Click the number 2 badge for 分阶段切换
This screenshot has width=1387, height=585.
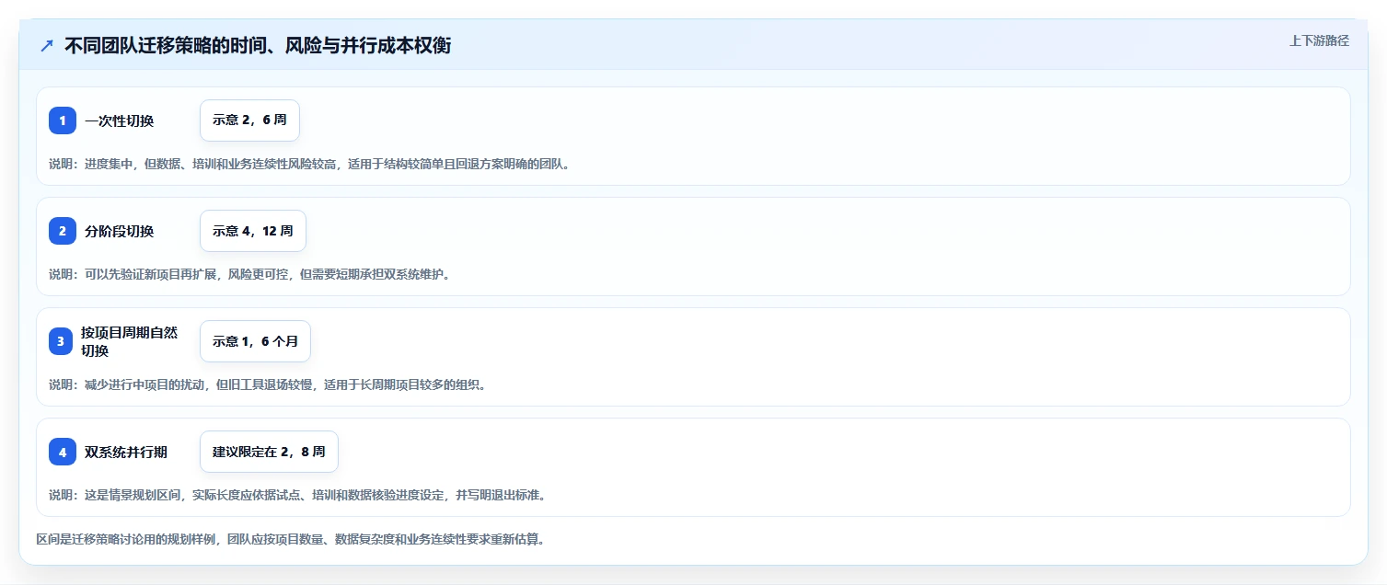pos(63,231)
